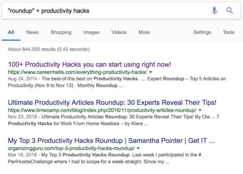Go to the Videos tab
243x174 pixels.
(119, 32)
